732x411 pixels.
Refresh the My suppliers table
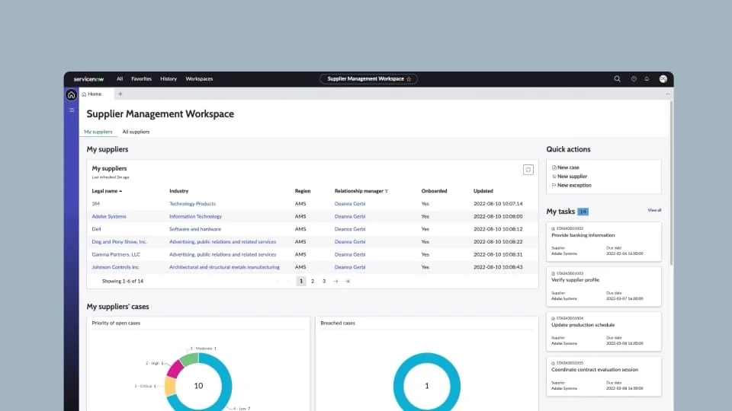[528, 170]
